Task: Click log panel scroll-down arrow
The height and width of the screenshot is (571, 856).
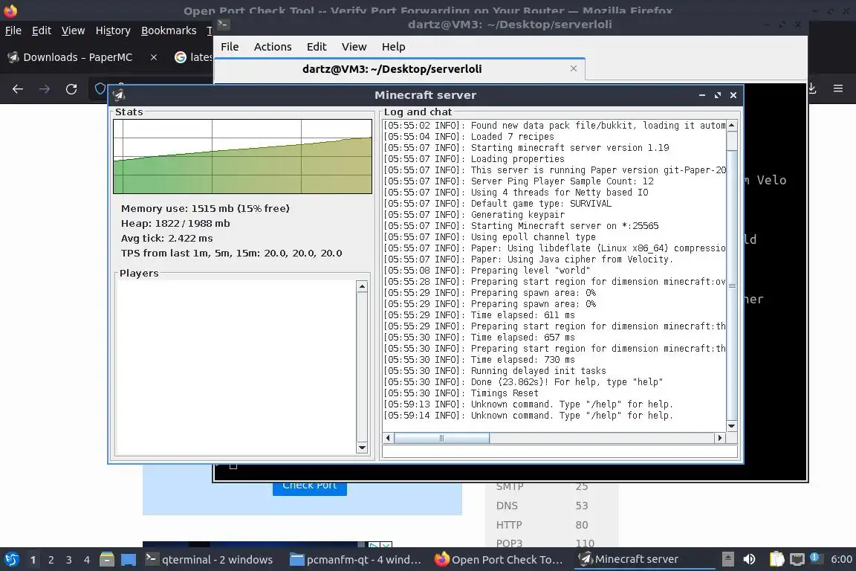Action: (x=731, y=426)
